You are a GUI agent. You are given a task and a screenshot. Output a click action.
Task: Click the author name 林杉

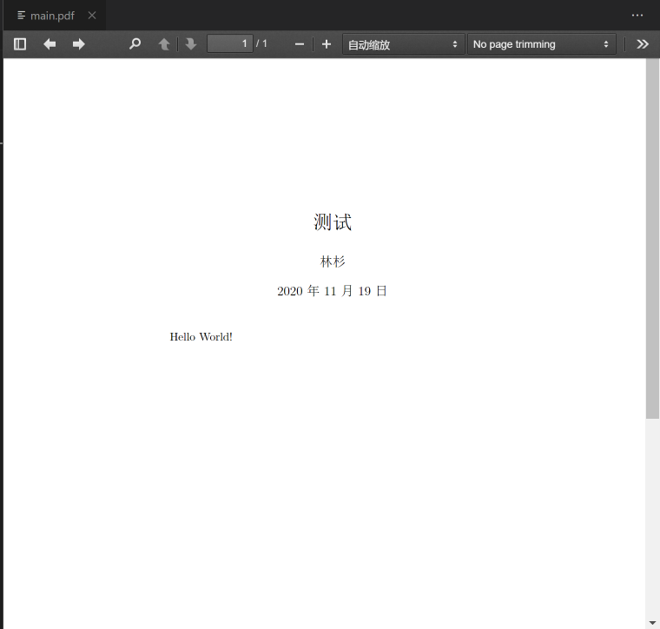pyautogui.click(x=333, y=262)
